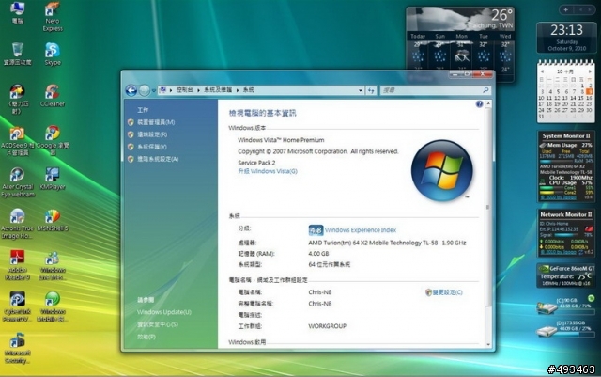Screen dimensions: 601x377
Task: Open 系統保護(V) from the task pane
Action: coord(152,147)
